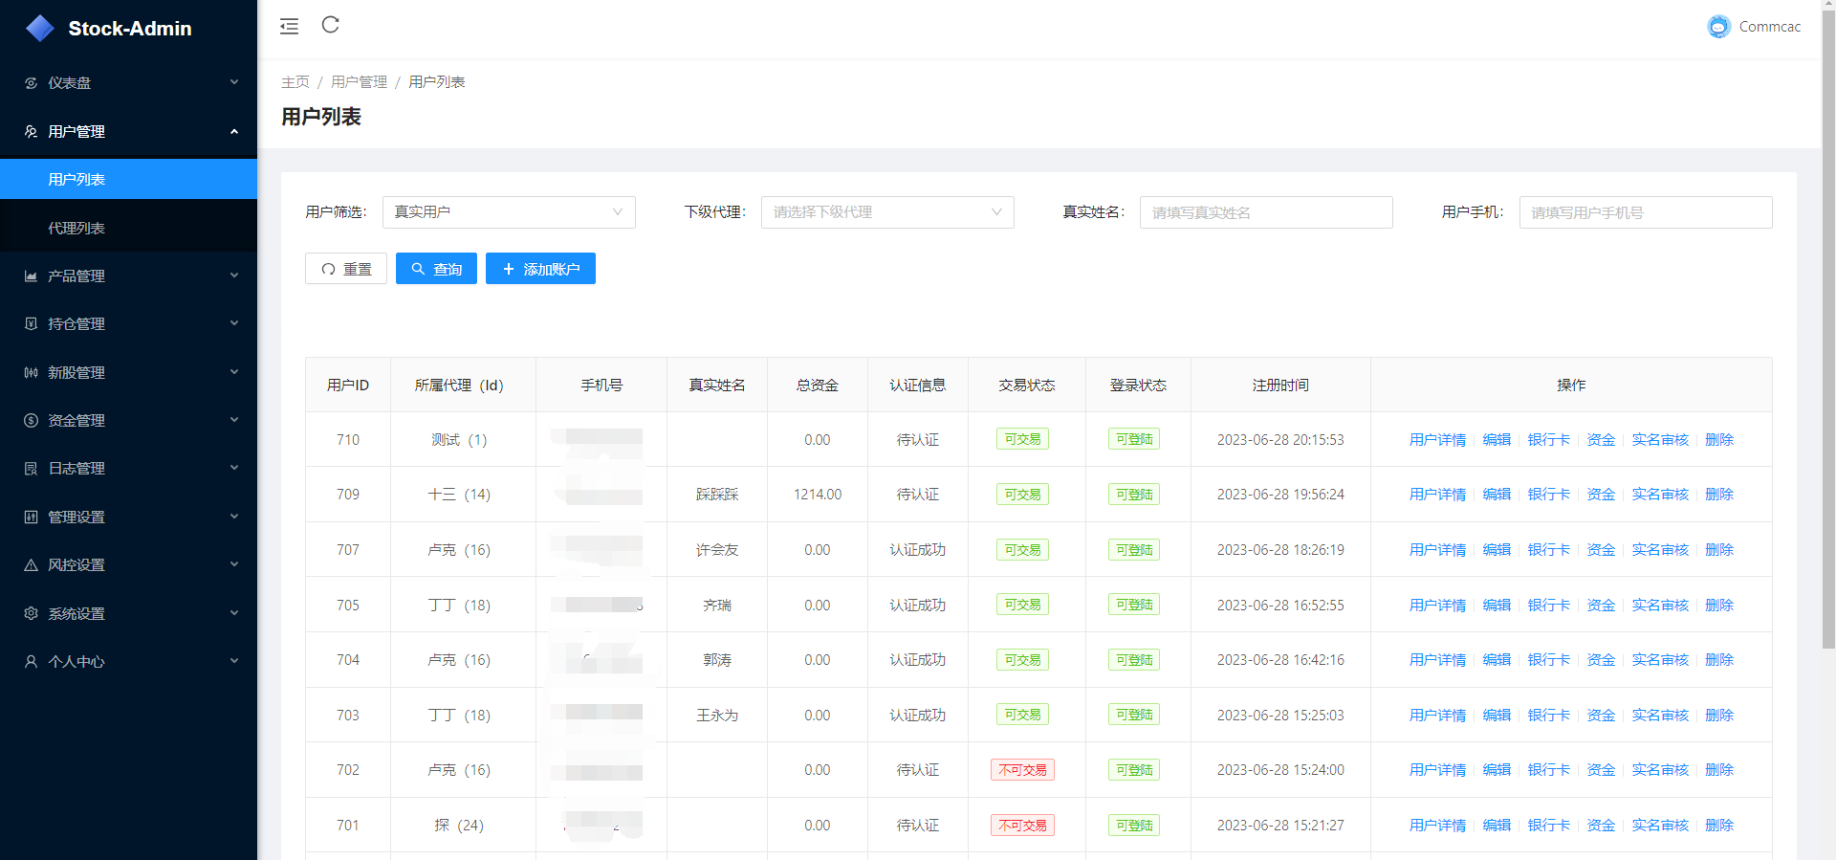Click the dashboard 仪表盘 sidebar icon
1836x860 pixels.
(x=31, y=83)
